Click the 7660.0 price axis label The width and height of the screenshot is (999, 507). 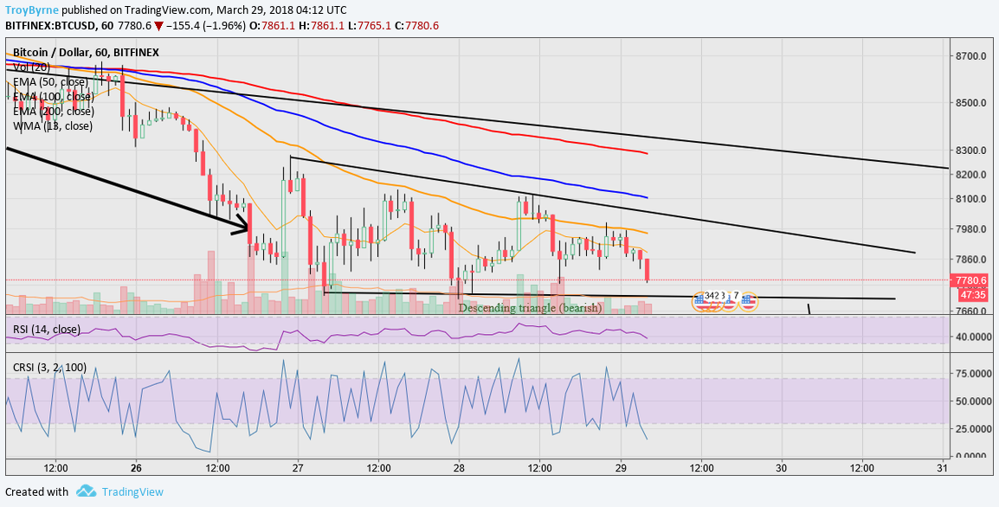coord(970,311)
